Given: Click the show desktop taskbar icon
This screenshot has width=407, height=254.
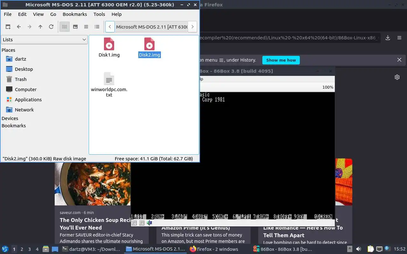Looking at the screenshot, I should pos(55,249).
